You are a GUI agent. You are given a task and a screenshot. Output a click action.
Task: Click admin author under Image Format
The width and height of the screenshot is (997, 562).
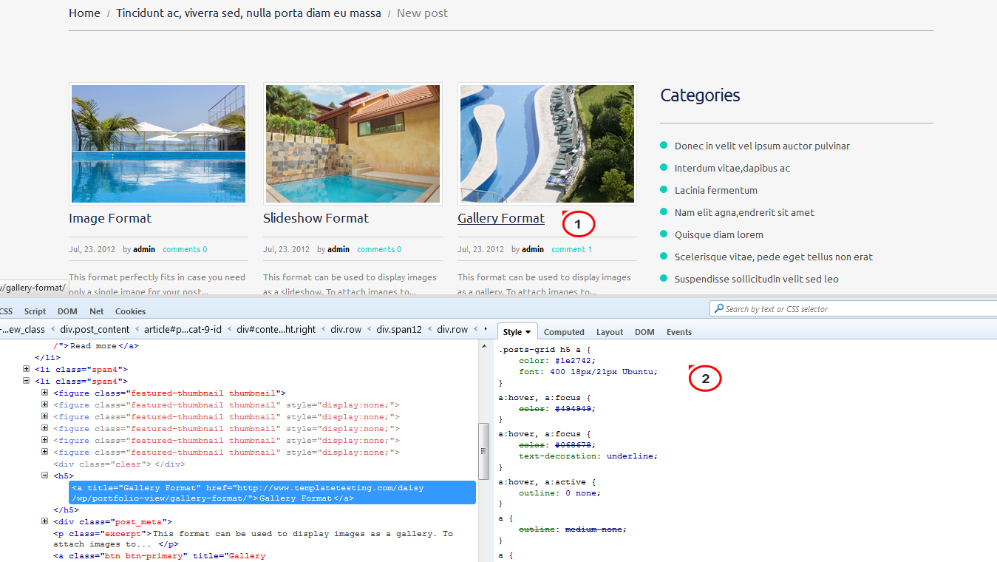pyautogui.click(x=144, y=249)
